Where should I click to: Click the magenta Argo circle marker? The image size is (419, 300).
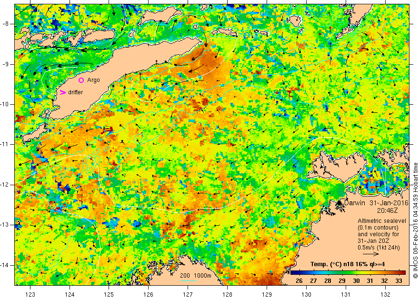[81, 80]
